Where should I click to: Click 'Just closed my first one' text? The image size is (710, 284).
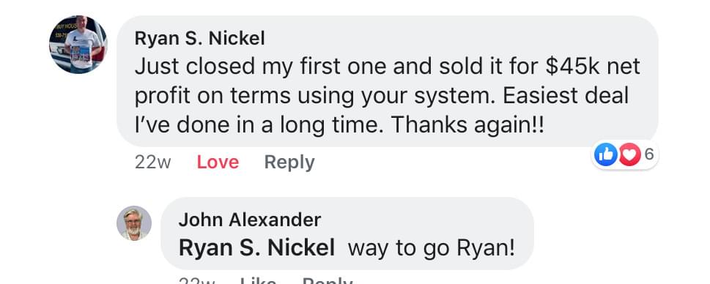click(x=261, y=66)
